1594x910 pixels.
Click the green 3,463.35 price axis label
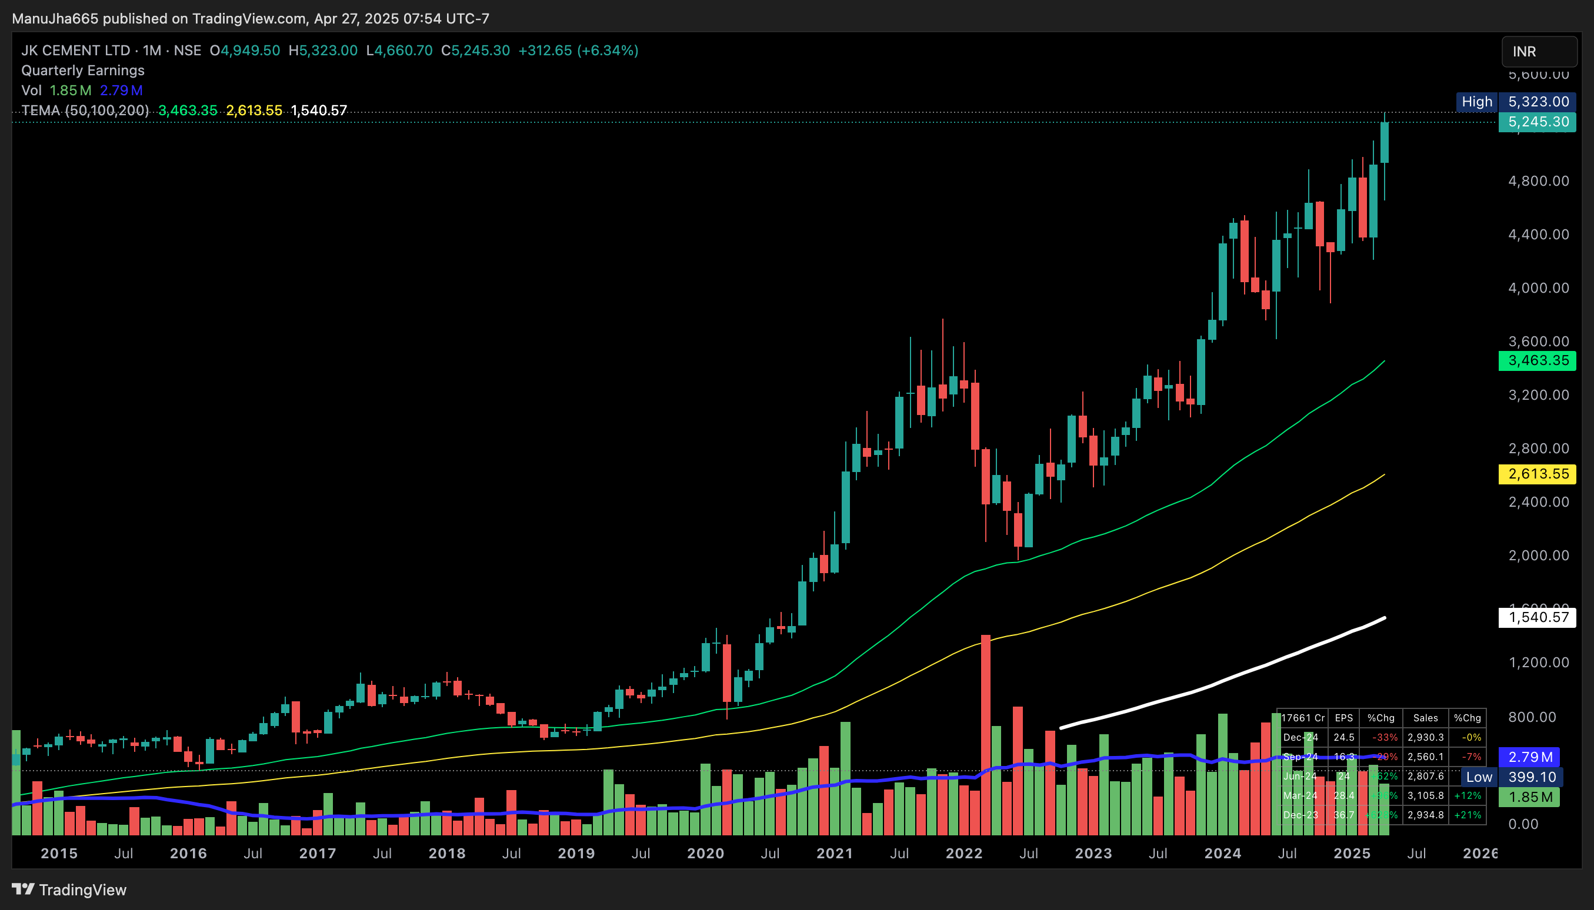pyautogui.click(x=1537, y=360)
